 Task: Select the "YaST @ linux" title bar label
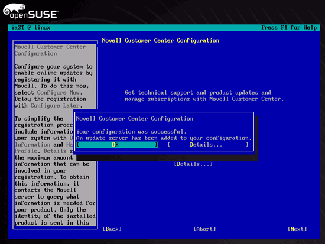(x=31, y=27)
